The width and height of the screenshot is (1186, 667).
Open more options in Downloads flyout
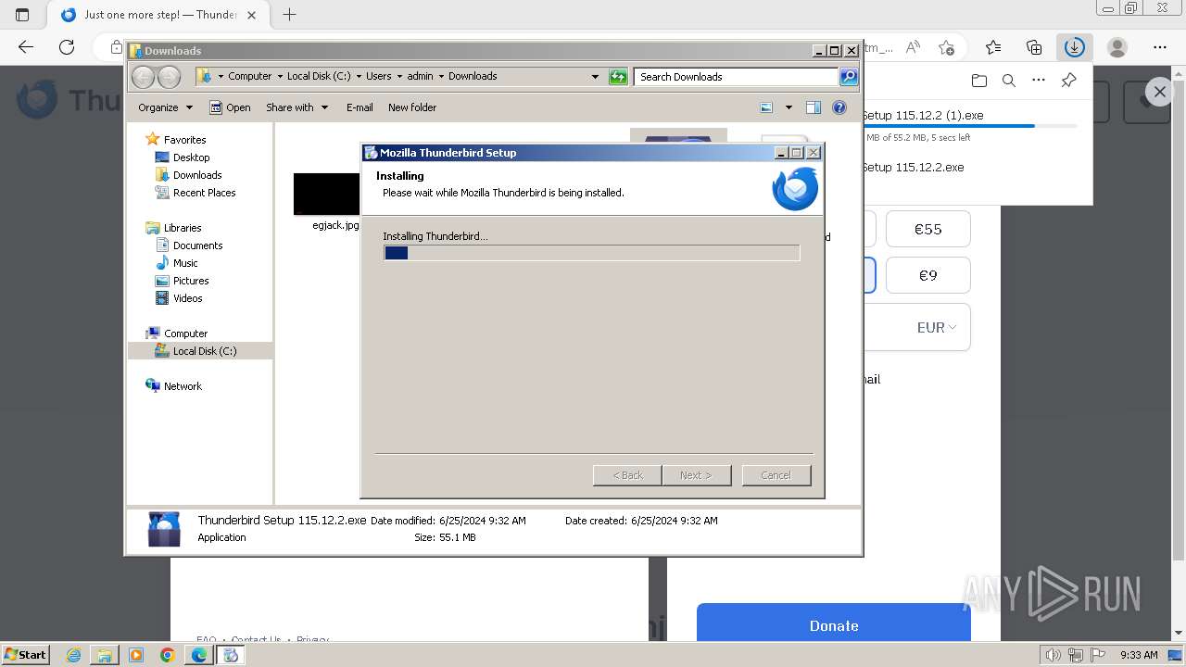coord(1039,81)
